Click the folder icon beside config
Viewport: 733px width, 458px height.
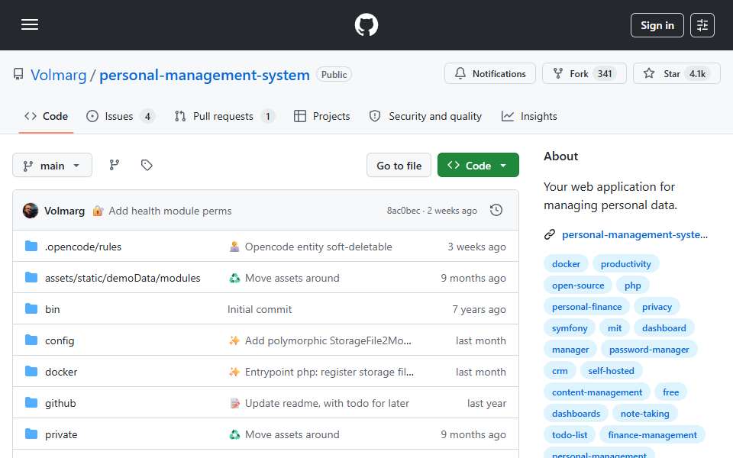point(31,340)
